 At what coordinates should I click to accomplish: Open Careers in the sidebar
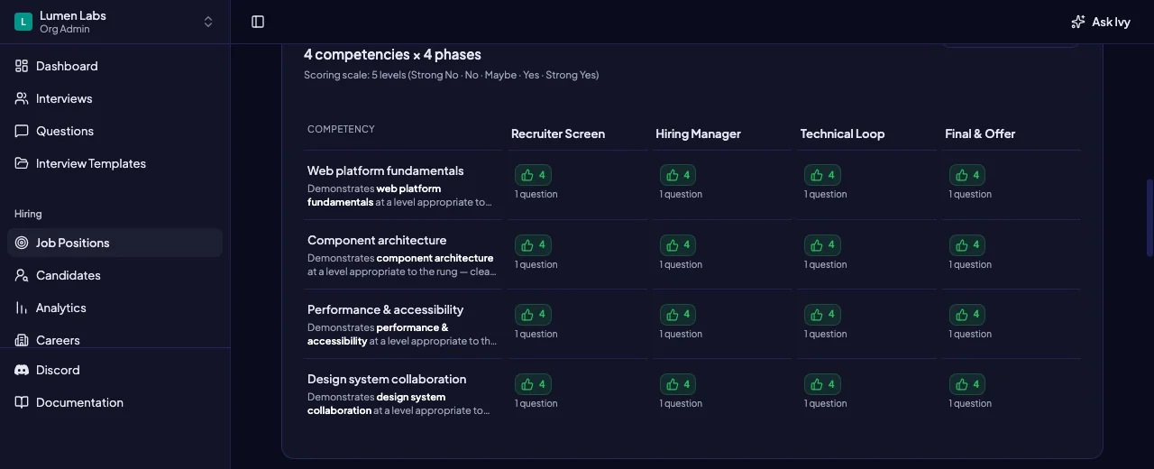(x=114, y=339)
